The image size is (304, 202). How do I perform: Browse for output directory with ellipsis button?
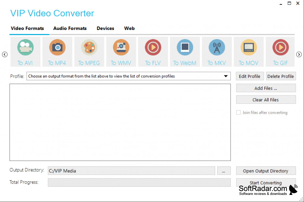pos(224,171)
